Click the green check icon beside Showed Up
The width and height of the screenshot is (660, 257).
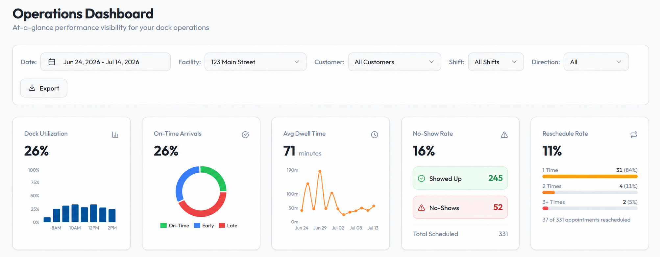point(421,179)
